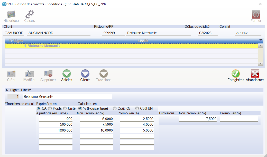267x157 pixels.
Task: Choose the Coût UN radio option
Action: (137, 108)
